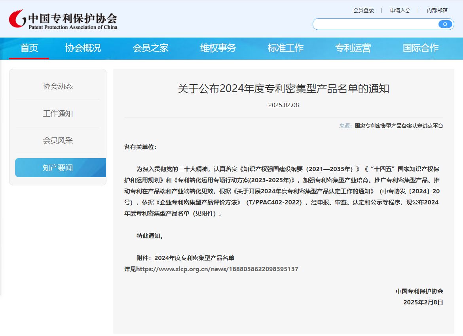Open the 维权事务 navigation item

[x=218, y=48]
